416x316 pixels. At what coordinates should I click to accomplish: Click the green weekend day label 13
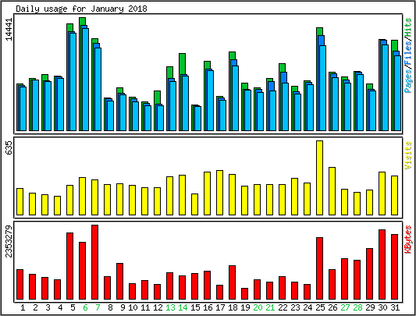[170, 307]
